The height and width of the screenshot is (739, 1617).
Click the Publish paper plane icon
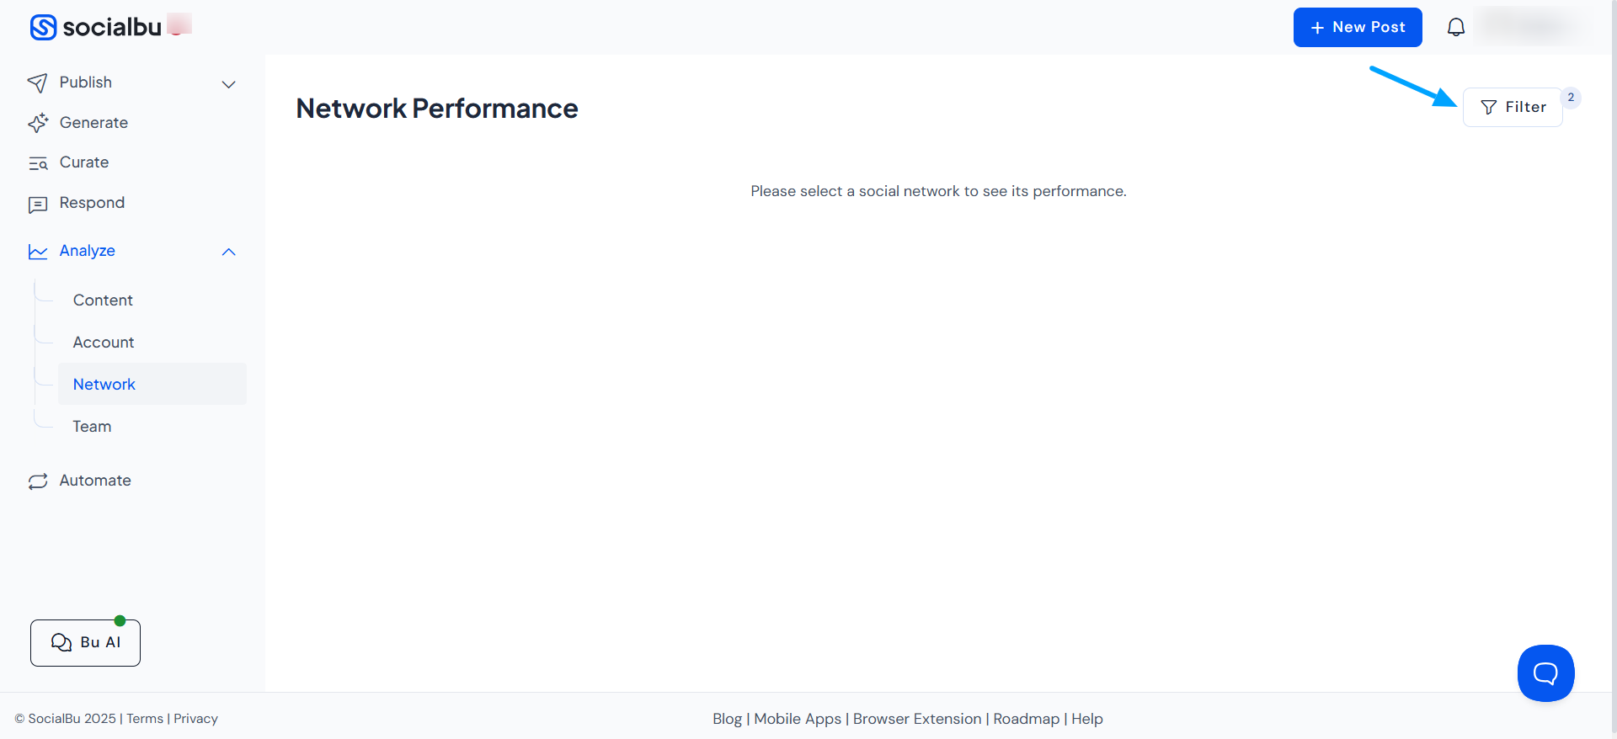coord(38,82)
